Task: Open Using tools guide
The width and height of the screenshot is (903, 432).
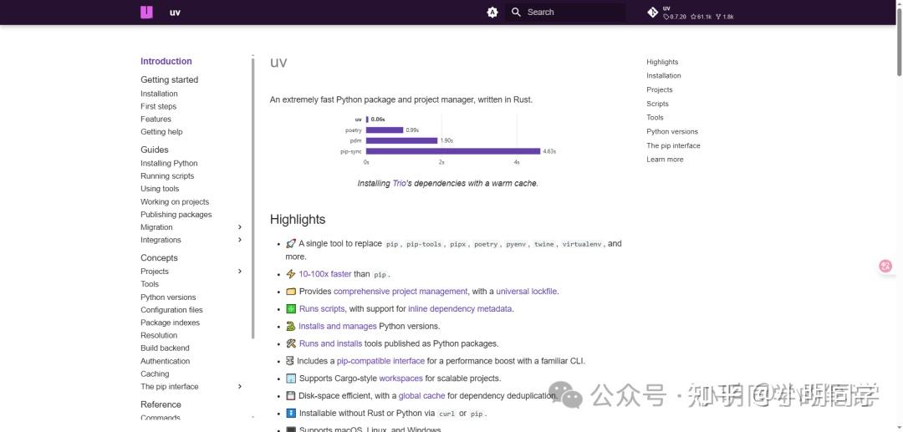Action: tap(160, 189)
